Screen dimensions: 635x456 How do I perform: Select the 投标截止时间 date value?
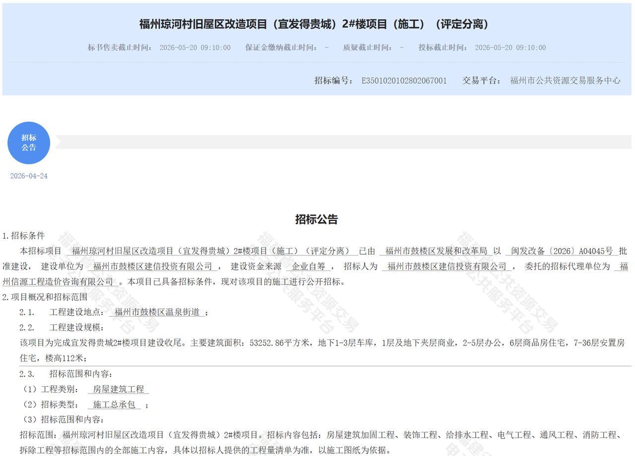510,48
